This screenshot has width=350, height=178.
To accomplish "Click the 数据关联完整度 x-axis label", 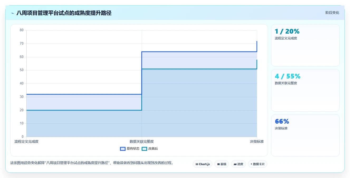I will point(142,142).
